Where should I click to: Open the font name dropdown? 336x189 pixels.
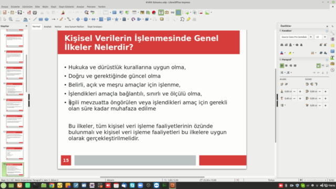point(311,37)
